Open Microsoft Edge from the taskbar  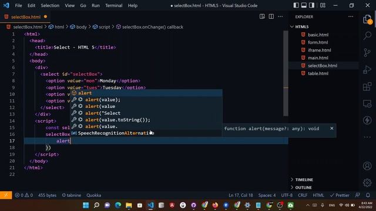pyautogui.click(x=118, y=205)
